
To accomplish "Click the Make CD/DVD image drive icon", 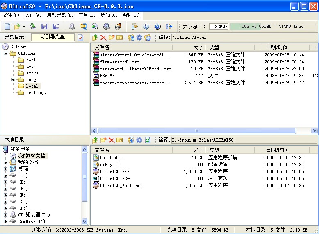I will (72, 26).
